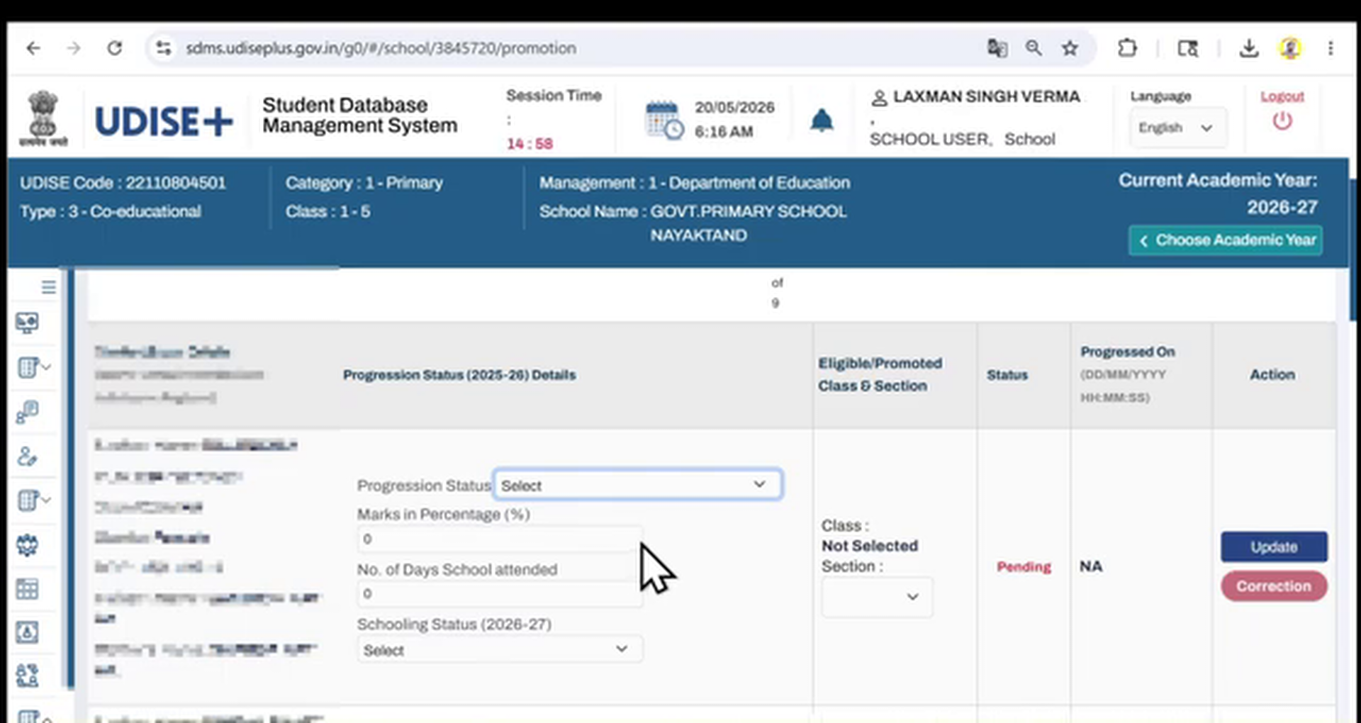Click the Update button

point(1274,547)
